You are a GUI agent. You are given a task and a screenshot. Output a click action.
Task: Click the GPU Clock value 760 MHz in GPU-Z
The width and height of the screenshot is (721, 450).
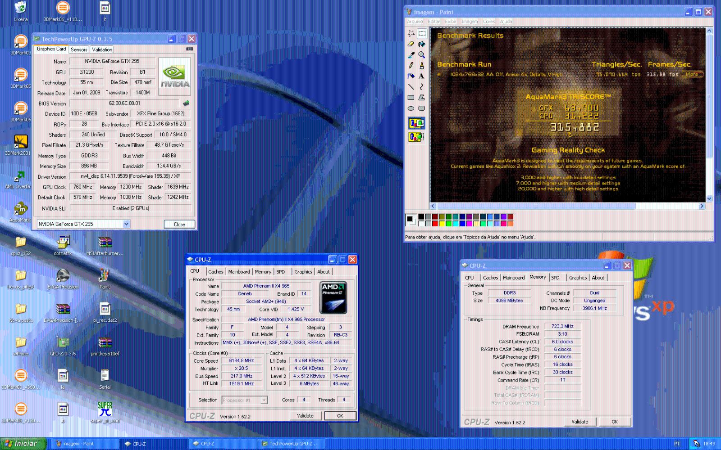pos(83,187)
